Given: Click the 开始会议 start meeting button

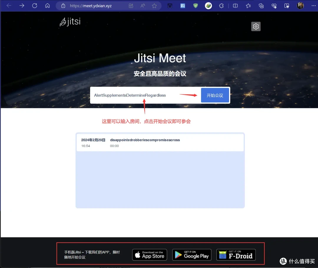Looking at the screenshot, I should [215, 95].
